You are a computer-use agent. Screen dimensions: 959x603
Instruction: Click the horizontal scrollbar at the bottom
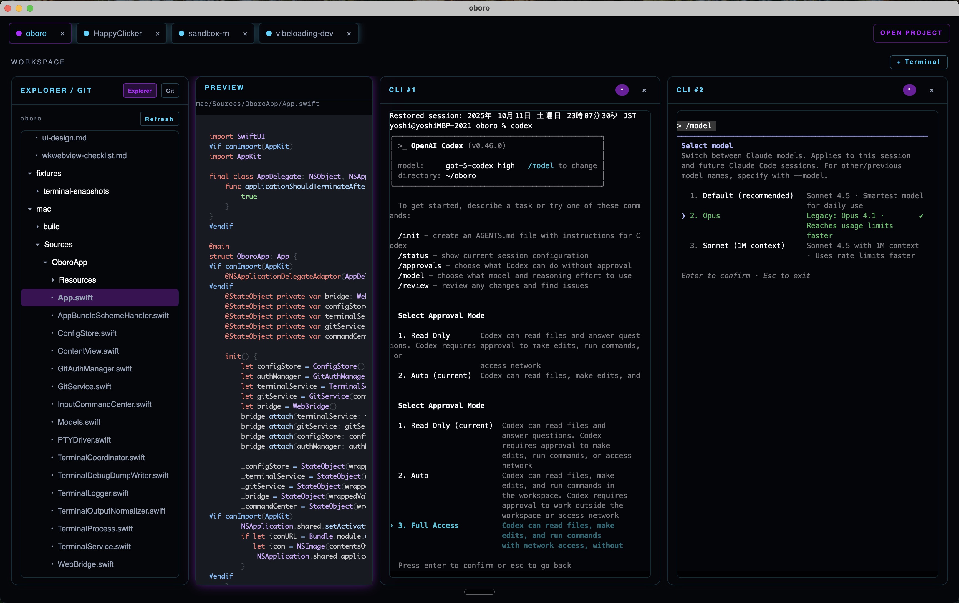[479, 592]
